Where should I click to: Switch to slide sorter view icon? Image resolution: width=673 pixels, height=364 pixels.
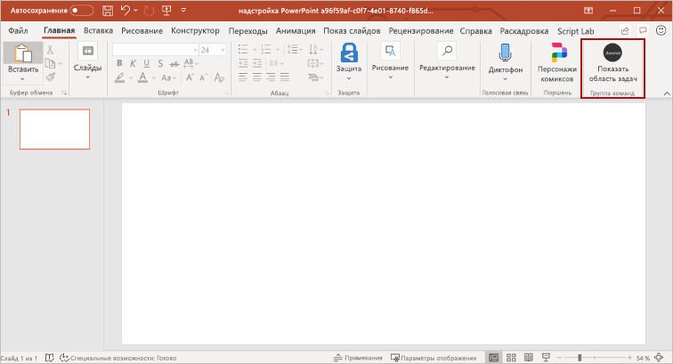[511, 358]
